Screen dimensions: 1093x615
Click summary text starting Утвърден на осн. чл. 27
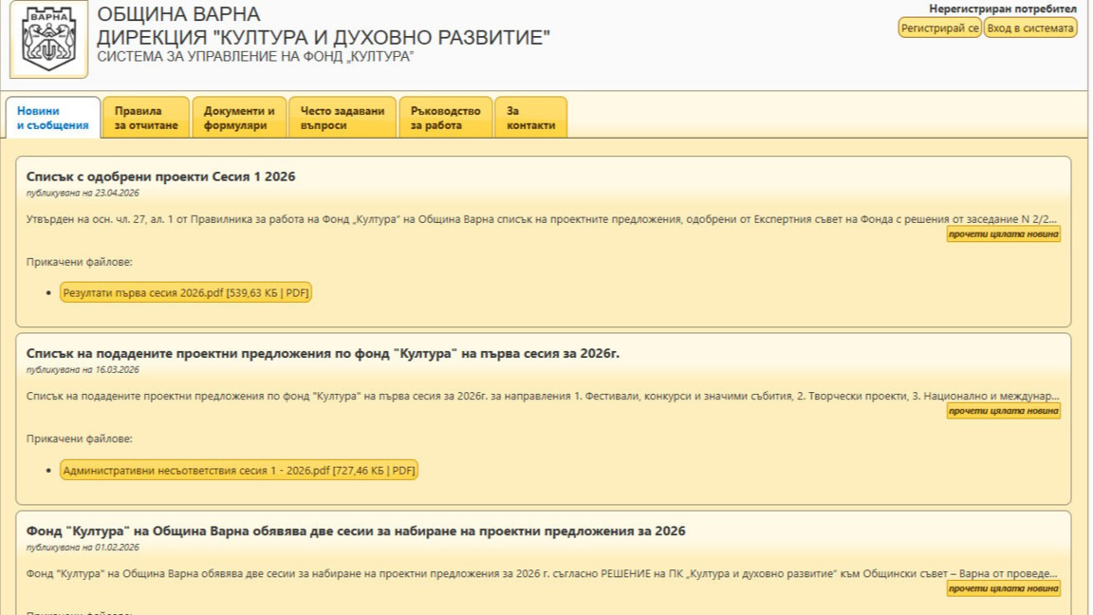(542, 219)
